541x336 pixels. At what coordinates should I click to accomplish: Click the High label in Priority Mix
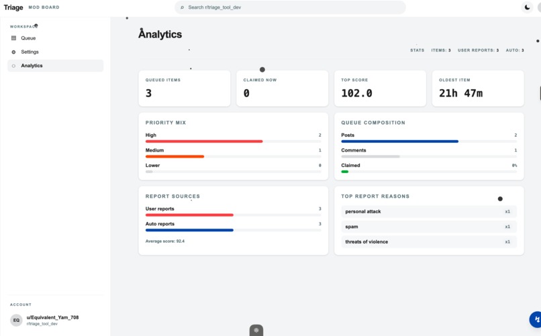pyautogui.click(x=151, y=135)
